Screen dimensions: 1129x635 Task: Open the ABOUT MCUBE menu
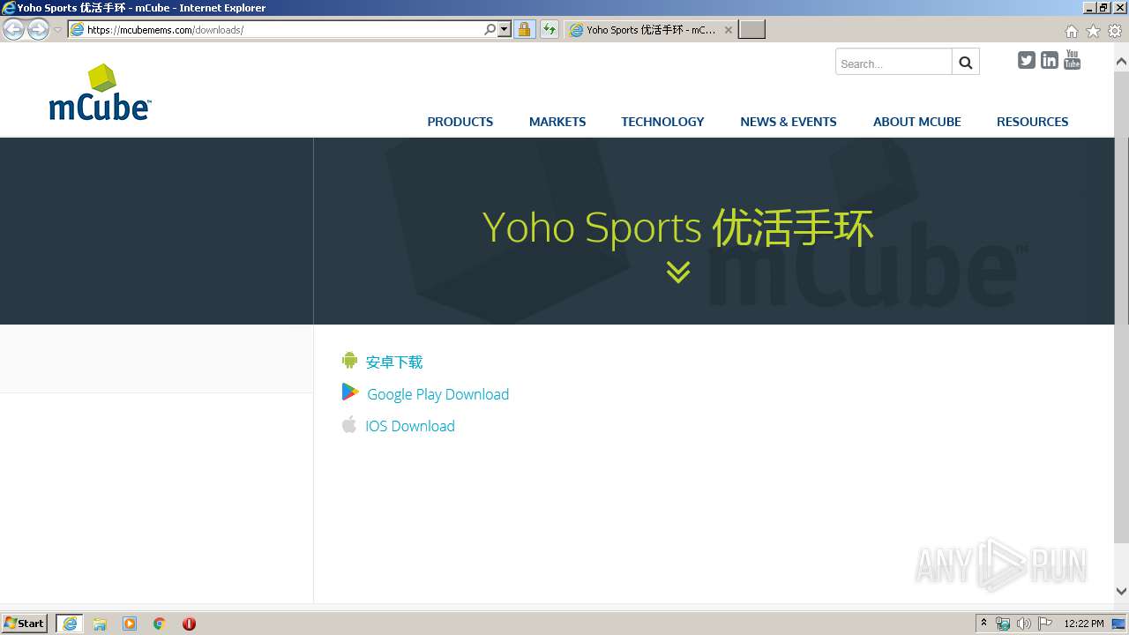(917, 122)
